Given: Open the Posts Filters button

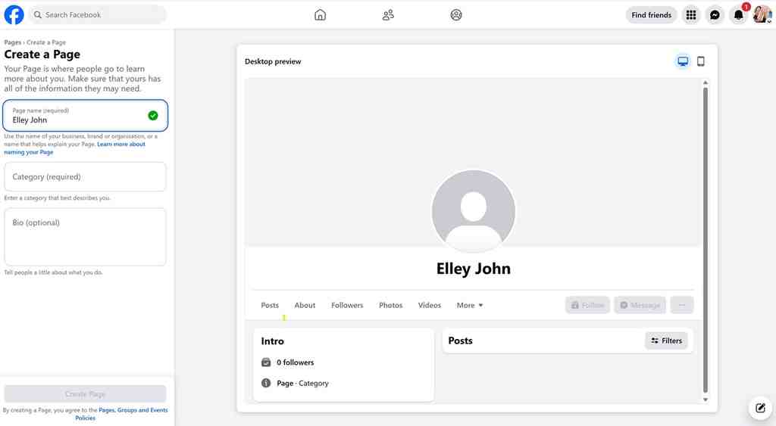Looking at the screenshot, I should 666,340.
